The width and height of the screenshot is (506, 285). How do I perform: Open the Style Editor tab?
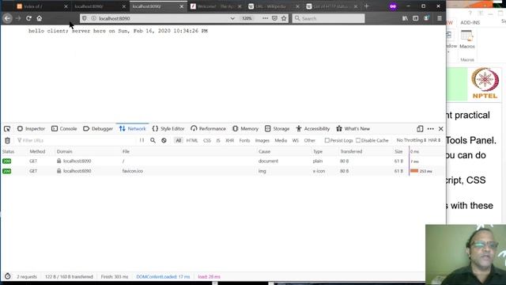point(168,128)
